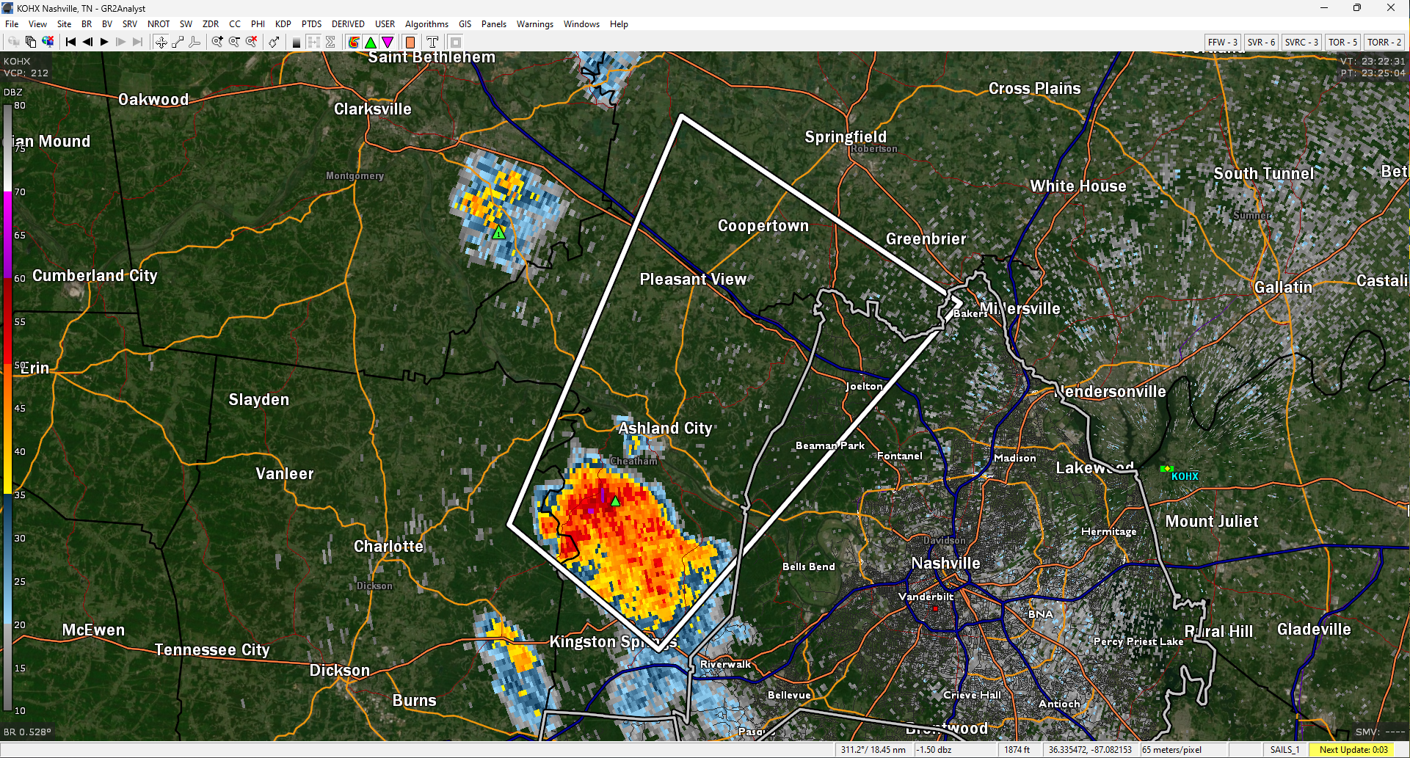
Task: Select the distance measuring line tool
Action: pyautogui.click(x=178, y=42)
